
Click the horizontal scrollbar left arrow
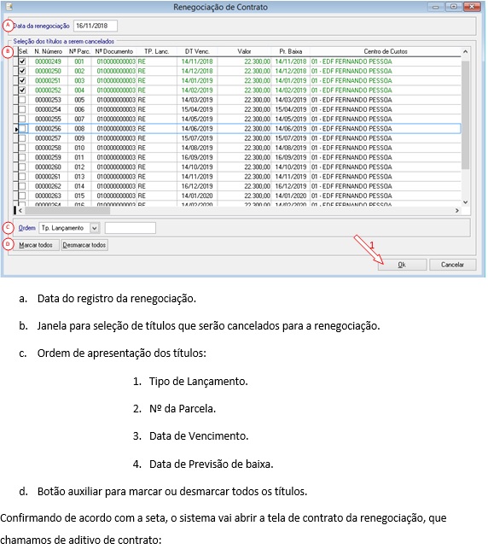pyautogui.click(x=20, y=210)
